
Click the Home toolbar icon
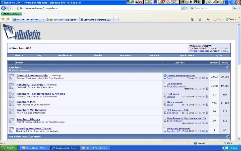click(192, 19)
